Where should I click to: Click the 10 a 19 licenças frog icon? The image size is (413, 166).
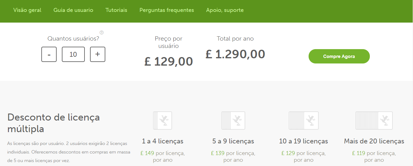click(304, 120)
